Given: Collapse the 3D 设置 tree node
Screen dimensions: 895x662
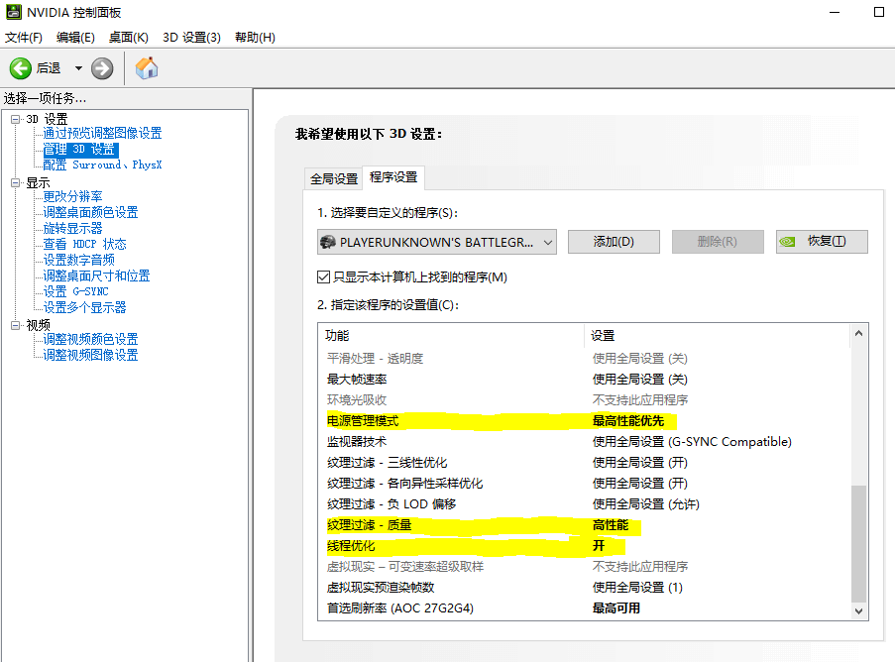Looking at the screenshot, I should coord(16,119).
